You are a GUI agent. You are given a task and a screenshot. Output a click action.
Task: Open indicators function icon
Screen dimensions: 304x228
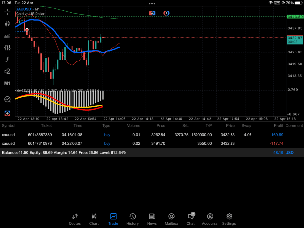(x=7, y=59)
